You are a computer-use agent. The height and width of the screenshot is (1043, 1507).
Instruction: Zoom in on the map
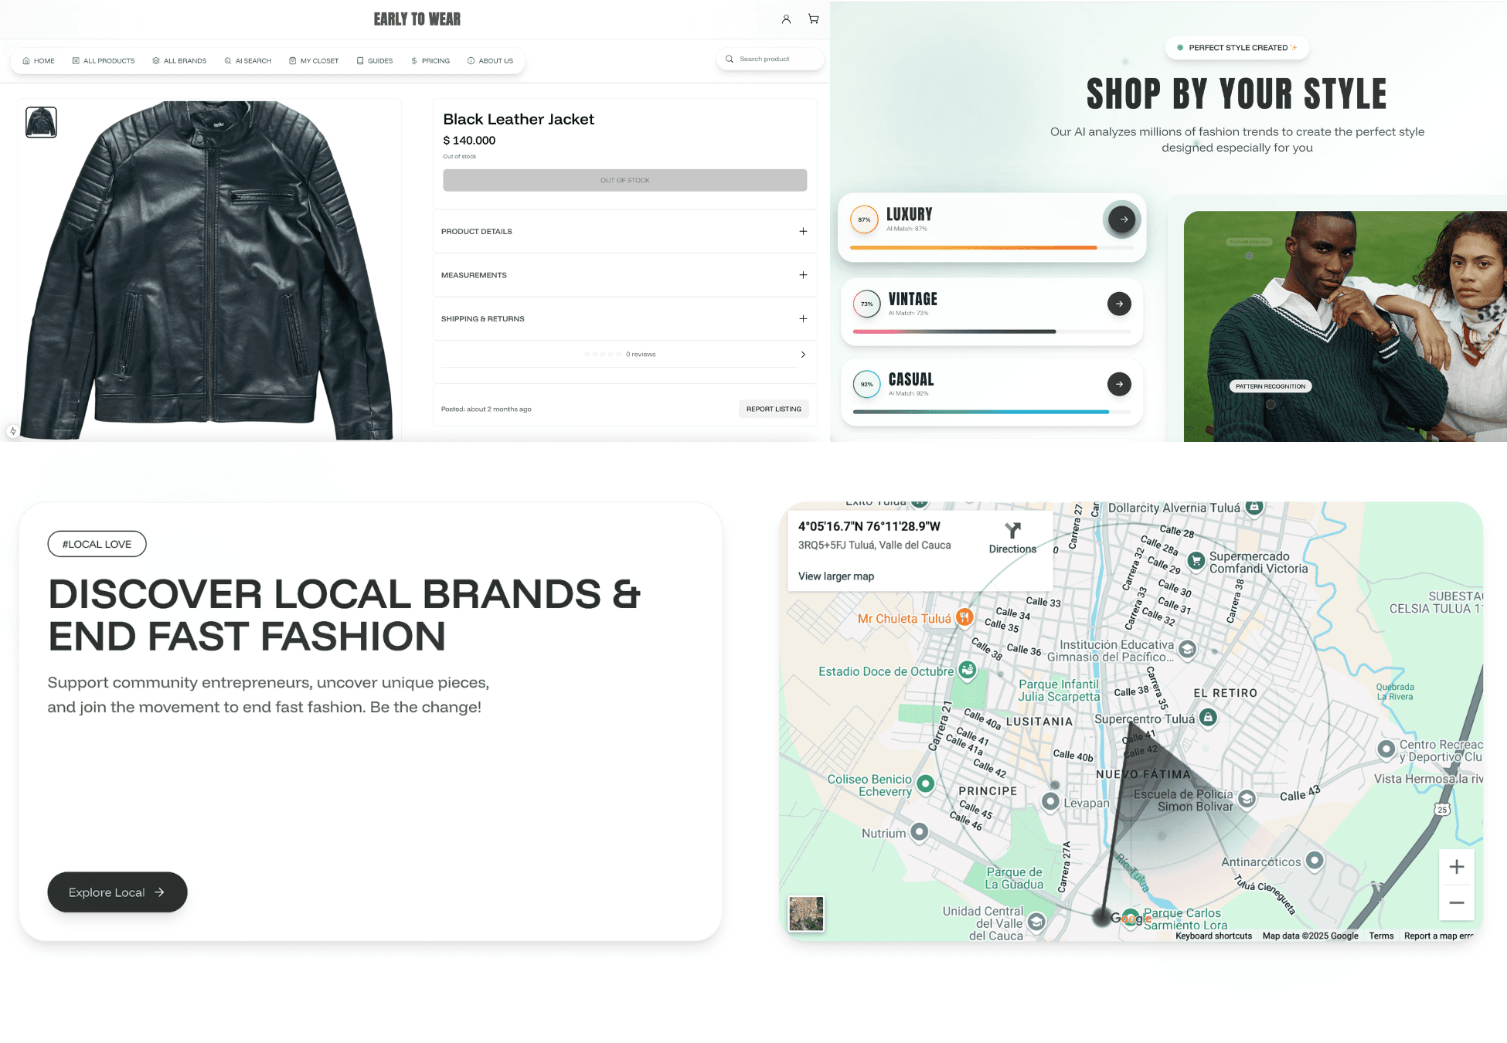pyautogui.click(x=1457, y=867)
